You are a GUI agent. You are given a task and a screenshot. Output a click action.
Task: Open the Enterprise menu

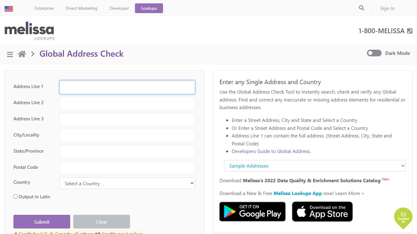44,8
